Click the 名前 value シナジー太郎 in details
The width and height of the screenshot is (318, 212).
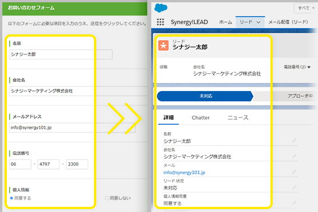(177, 141)
